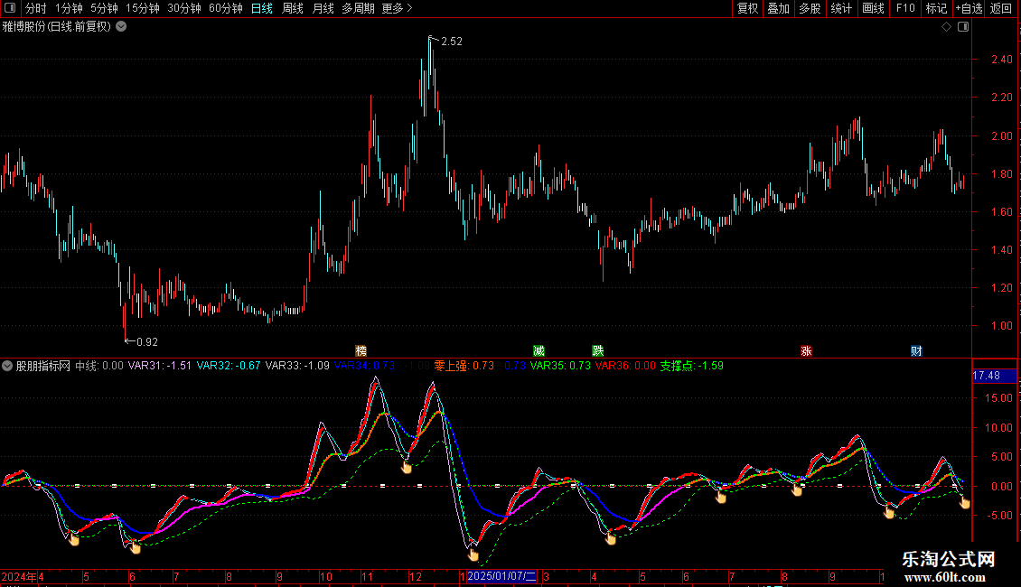This screenshot has height=587, width=1021.
Task: Click the lowest hand signal in January 2025
Action: pos(473,554)
